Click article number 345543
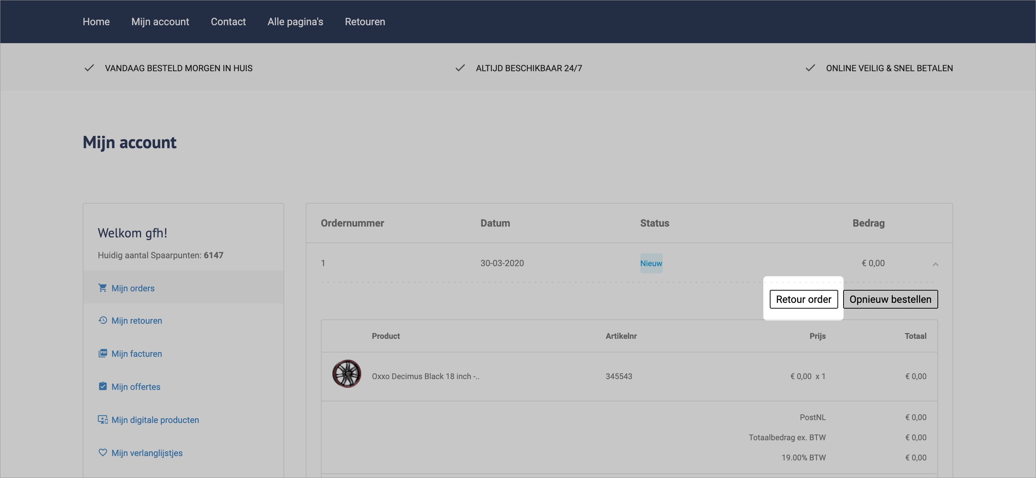Image resolution: width=1036 pixels, height=478 pixels. coord(619,377)
